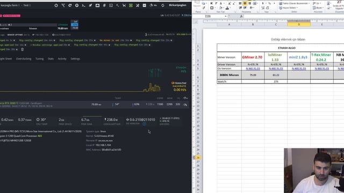Click the rocket icon in HiveOS toolbar
This screenshot has width=344, height=193.
click(90, 5)
